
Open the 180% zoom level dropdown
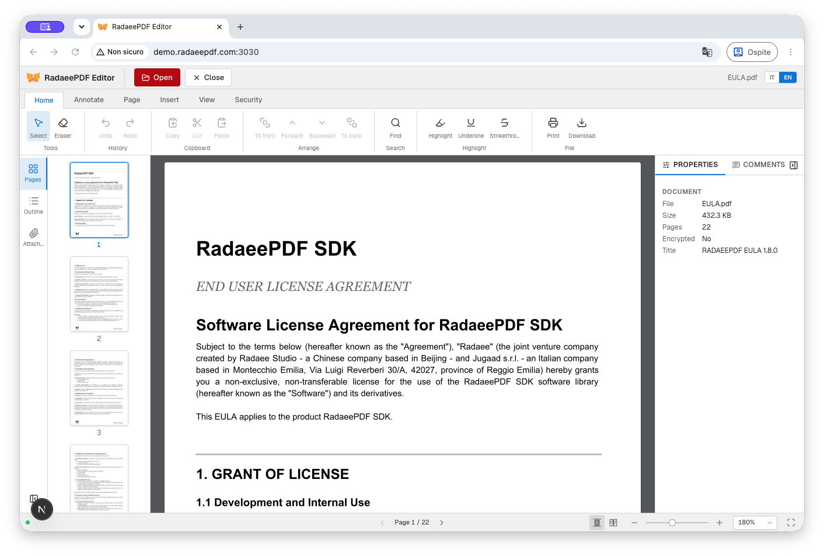tap(755, 523)
